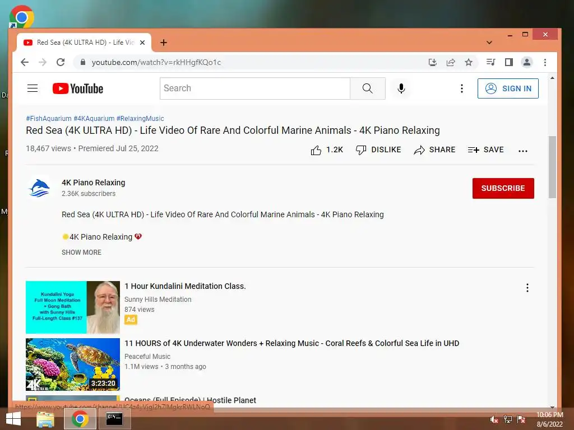This screenshot has height=430, width=574.
Task: Expand description with SHOW MORE
Action: click(81, 253)
